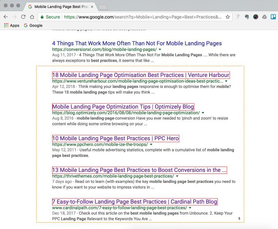This screenshot has width=278, height=229.
Task: Click the grayed-out quill extension icon
Action: coord(238,17)
